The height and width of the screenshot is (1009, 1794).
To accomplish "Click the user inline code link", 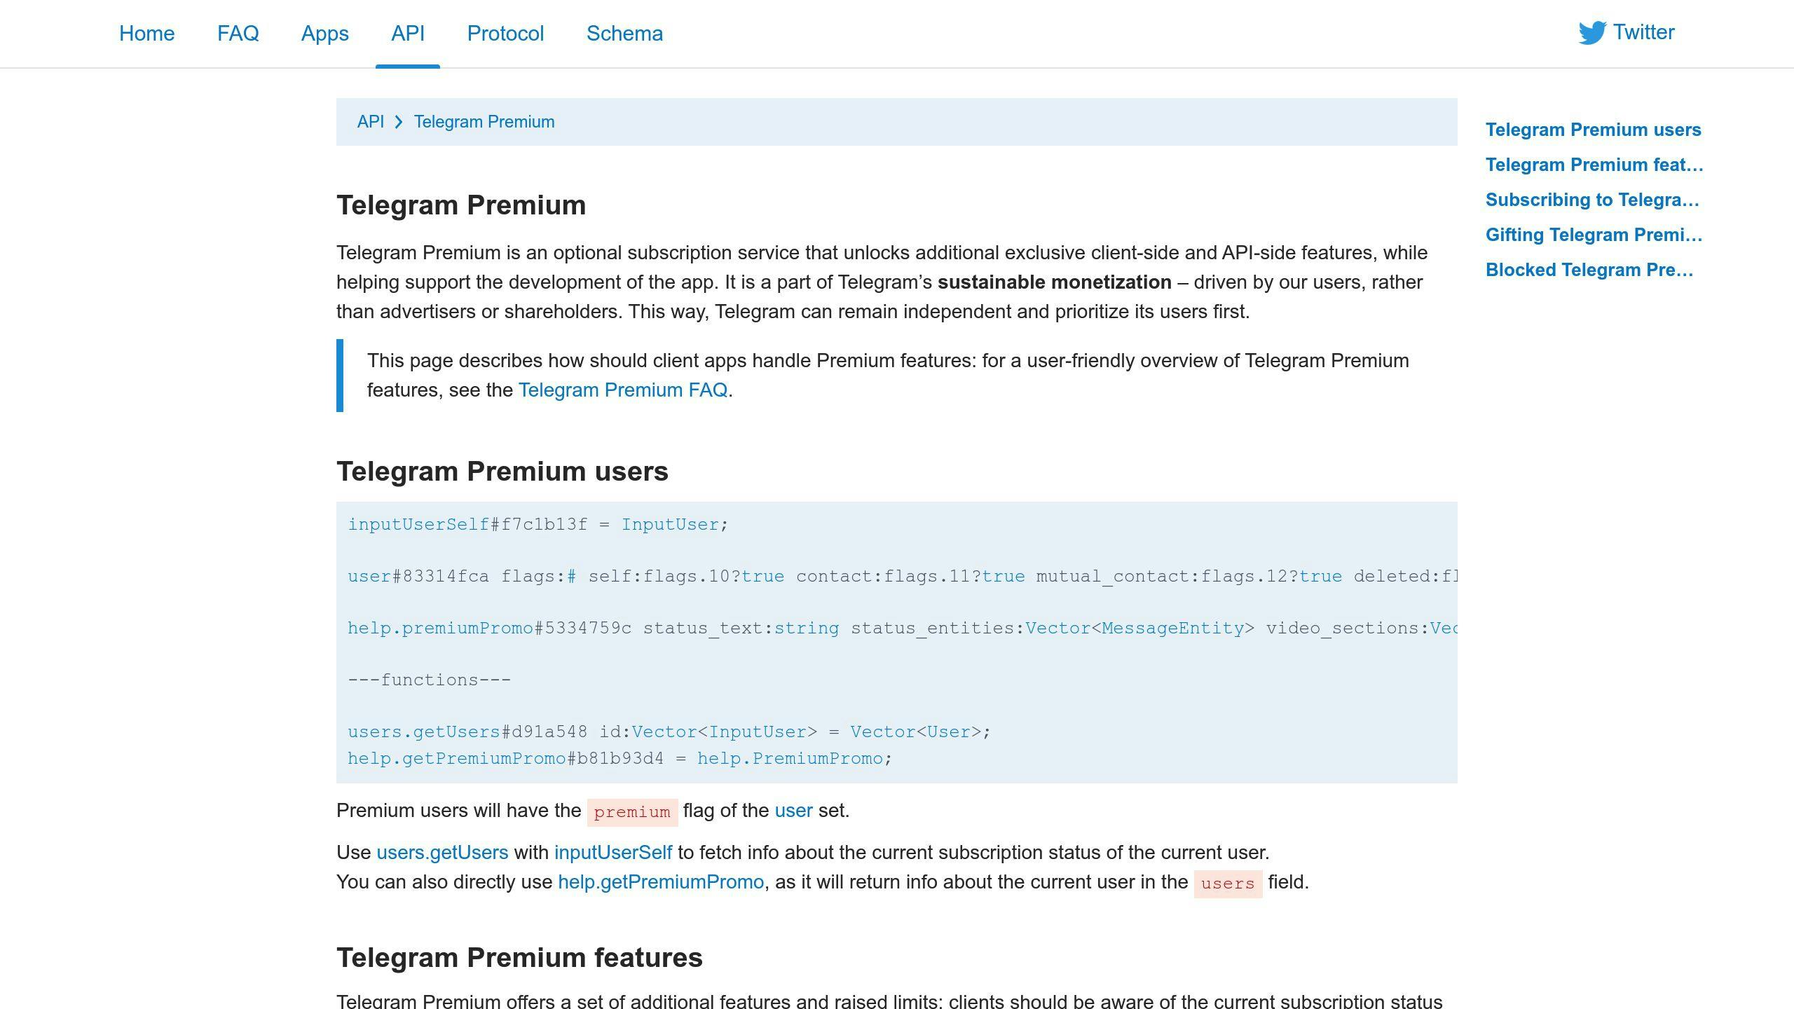I will pos(793,811).
